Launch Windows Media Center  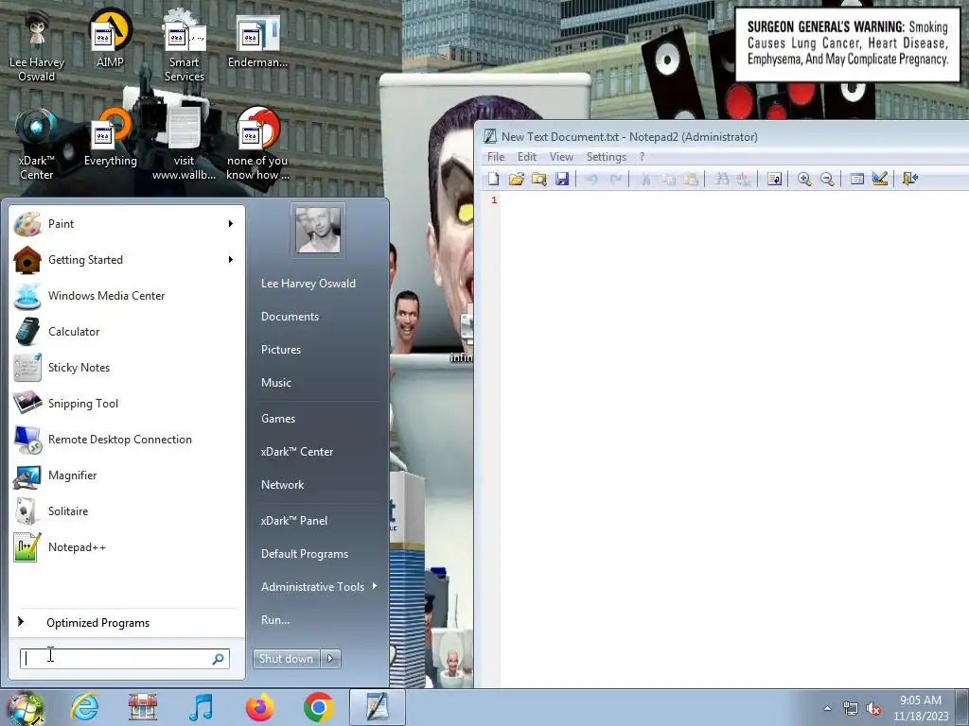pos(127,296)
